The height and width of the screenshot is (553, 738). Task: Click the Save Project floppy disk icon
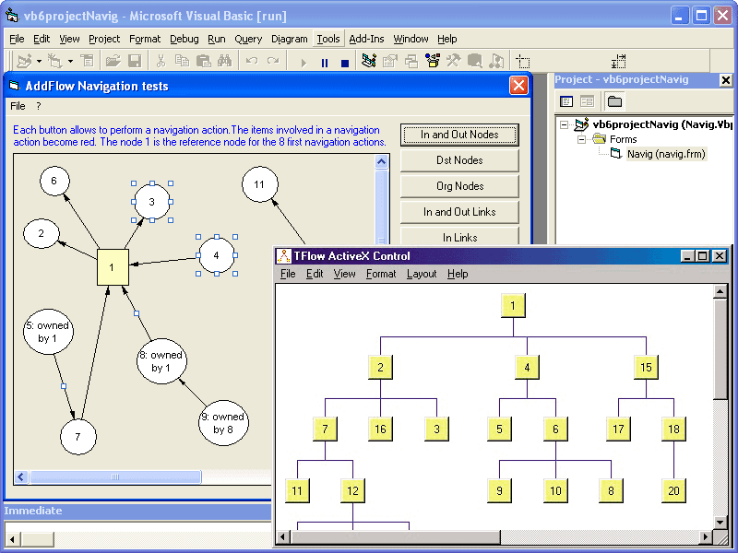(x=135, y=61)
